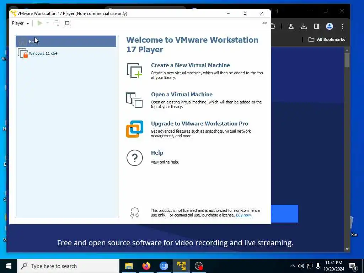Open All Bookmarks folder in Chrome
364x273 pixels.
coord(327,39)
